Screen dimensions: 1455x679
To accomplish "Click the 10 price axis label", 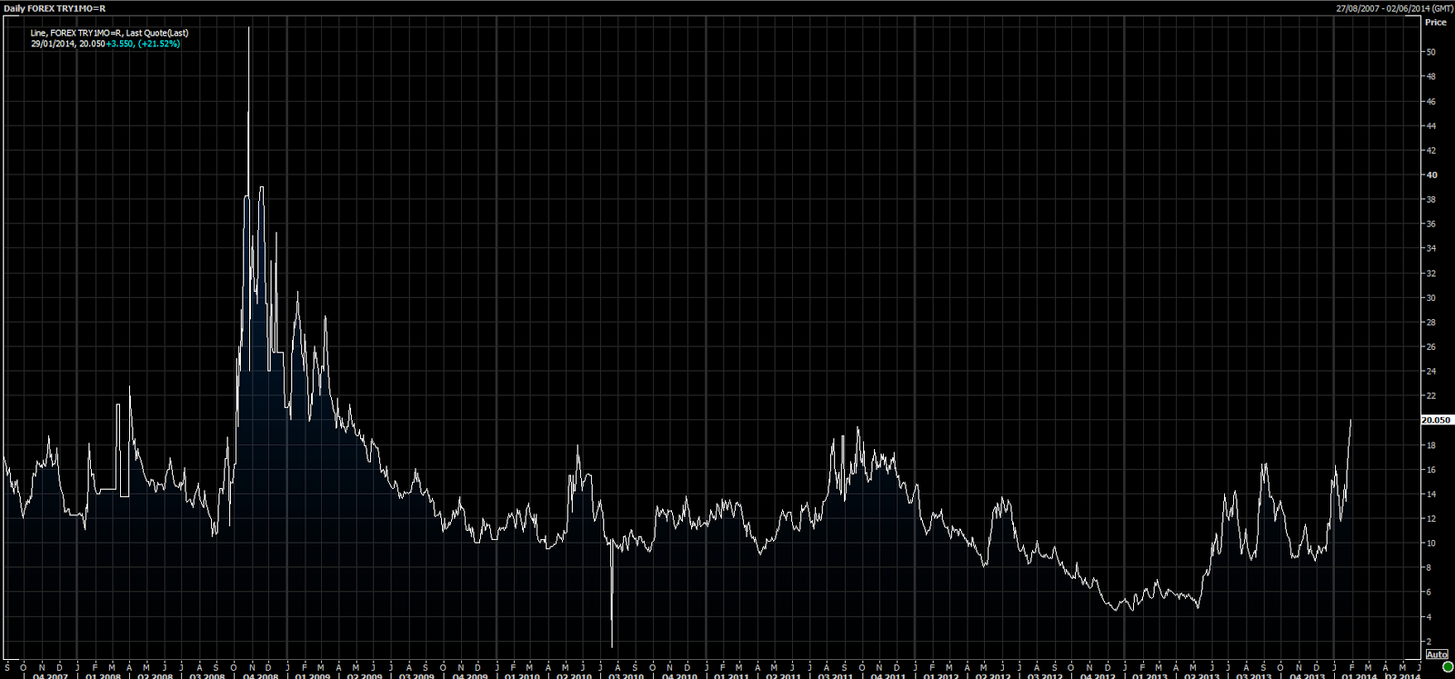I will [1431, 543].
